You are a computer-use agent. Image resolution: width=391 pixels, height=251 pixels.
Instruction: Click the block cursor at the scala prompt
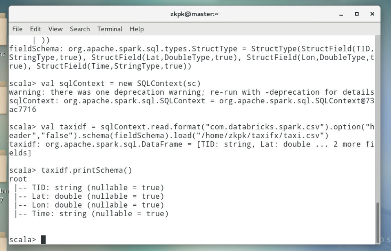43,240
